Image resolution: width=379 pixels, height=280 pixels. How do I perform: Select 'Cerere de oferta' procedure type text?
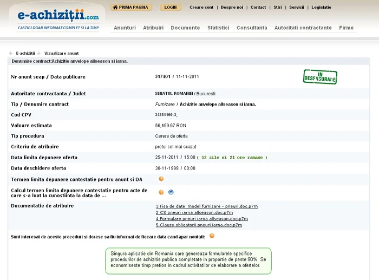coord(172,136)
